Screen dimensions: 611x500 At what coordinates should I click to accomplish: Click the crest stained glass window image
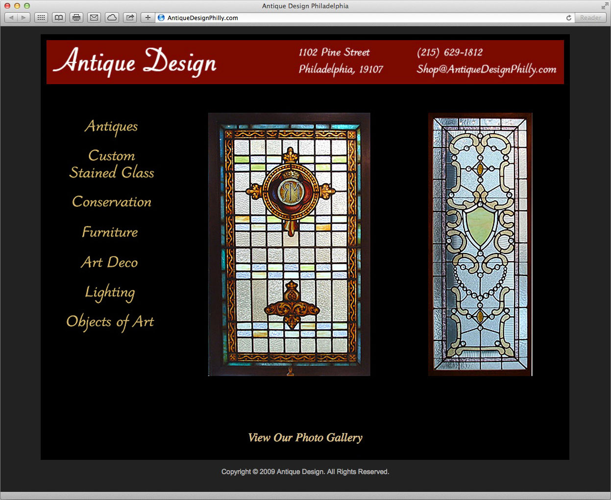tap(289, 245)
